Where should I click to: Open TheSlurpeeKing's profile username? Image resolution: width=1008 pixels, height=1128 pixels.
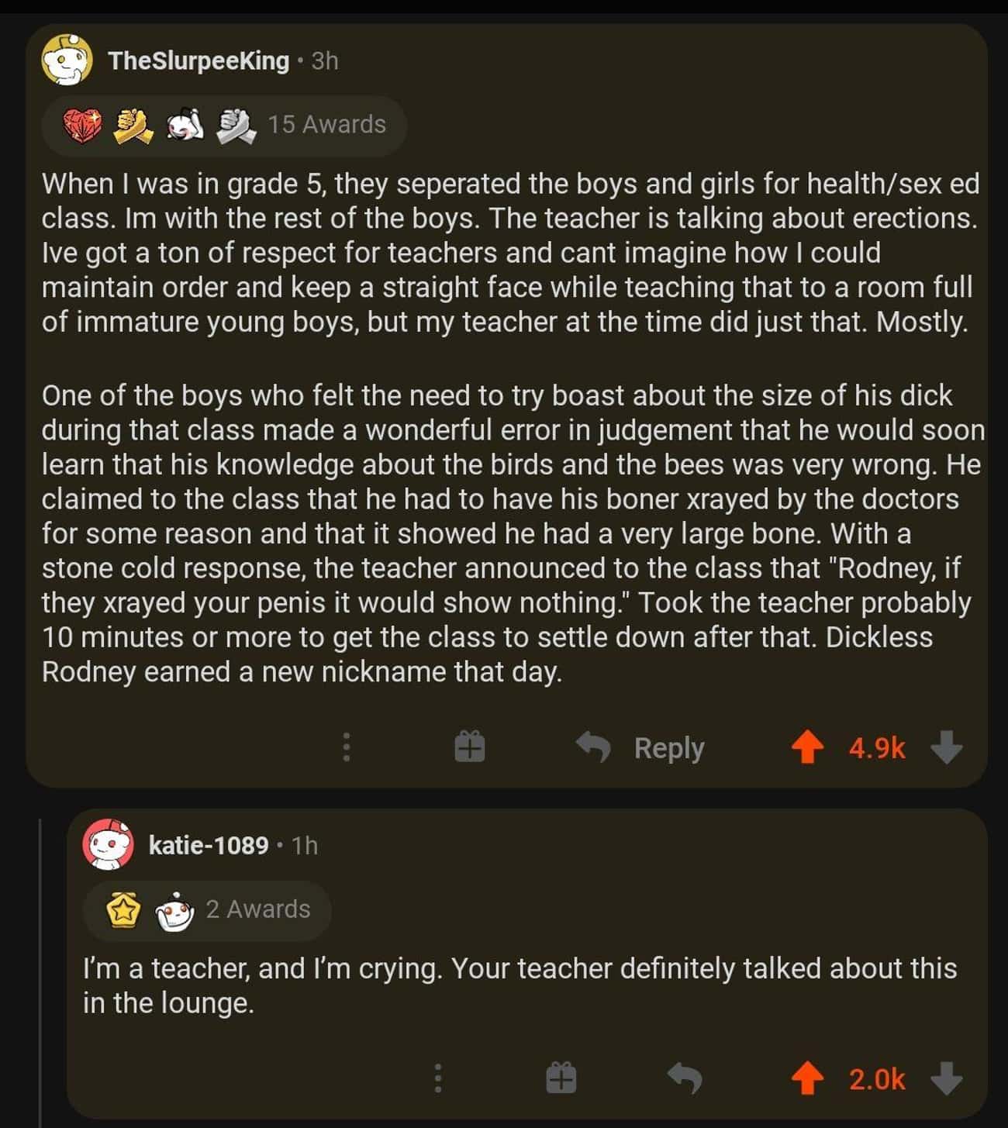[x=198, y=60]
